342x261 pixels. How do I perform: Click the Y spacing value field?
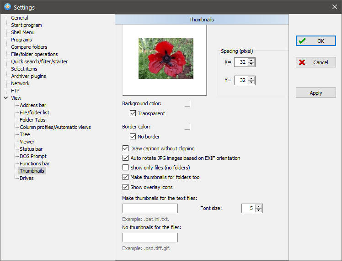point(241,80)
